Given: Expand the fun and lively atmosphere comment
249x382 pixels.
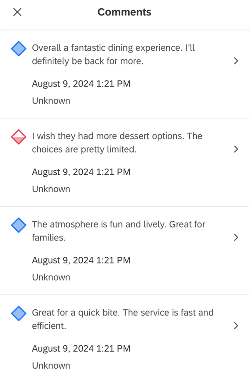Looking at the screenshot, I should pos(236,237).
